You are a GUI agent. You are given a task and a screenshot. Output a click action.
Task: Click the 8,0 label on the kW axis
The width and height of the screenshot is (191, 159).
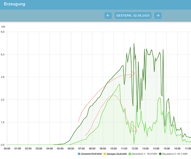3,32
